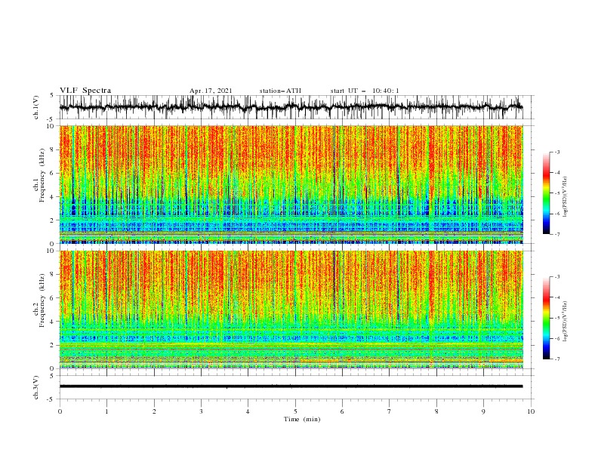Click the "ch.2 Frequency (kHz)" axis label
This screenshot has width=598, height=462.
coord(39,300)
